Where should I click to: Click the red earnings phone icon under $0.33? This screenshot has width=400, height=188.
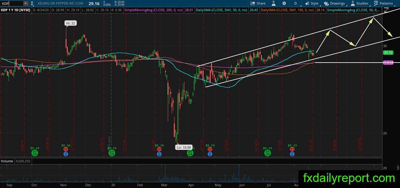coord(292,149)
